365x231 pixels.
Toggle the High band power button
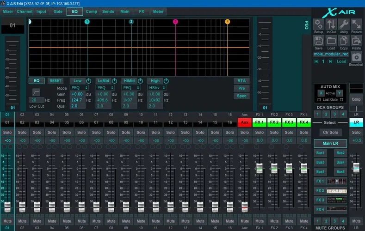pyautogui.click(x=166, y=81)
